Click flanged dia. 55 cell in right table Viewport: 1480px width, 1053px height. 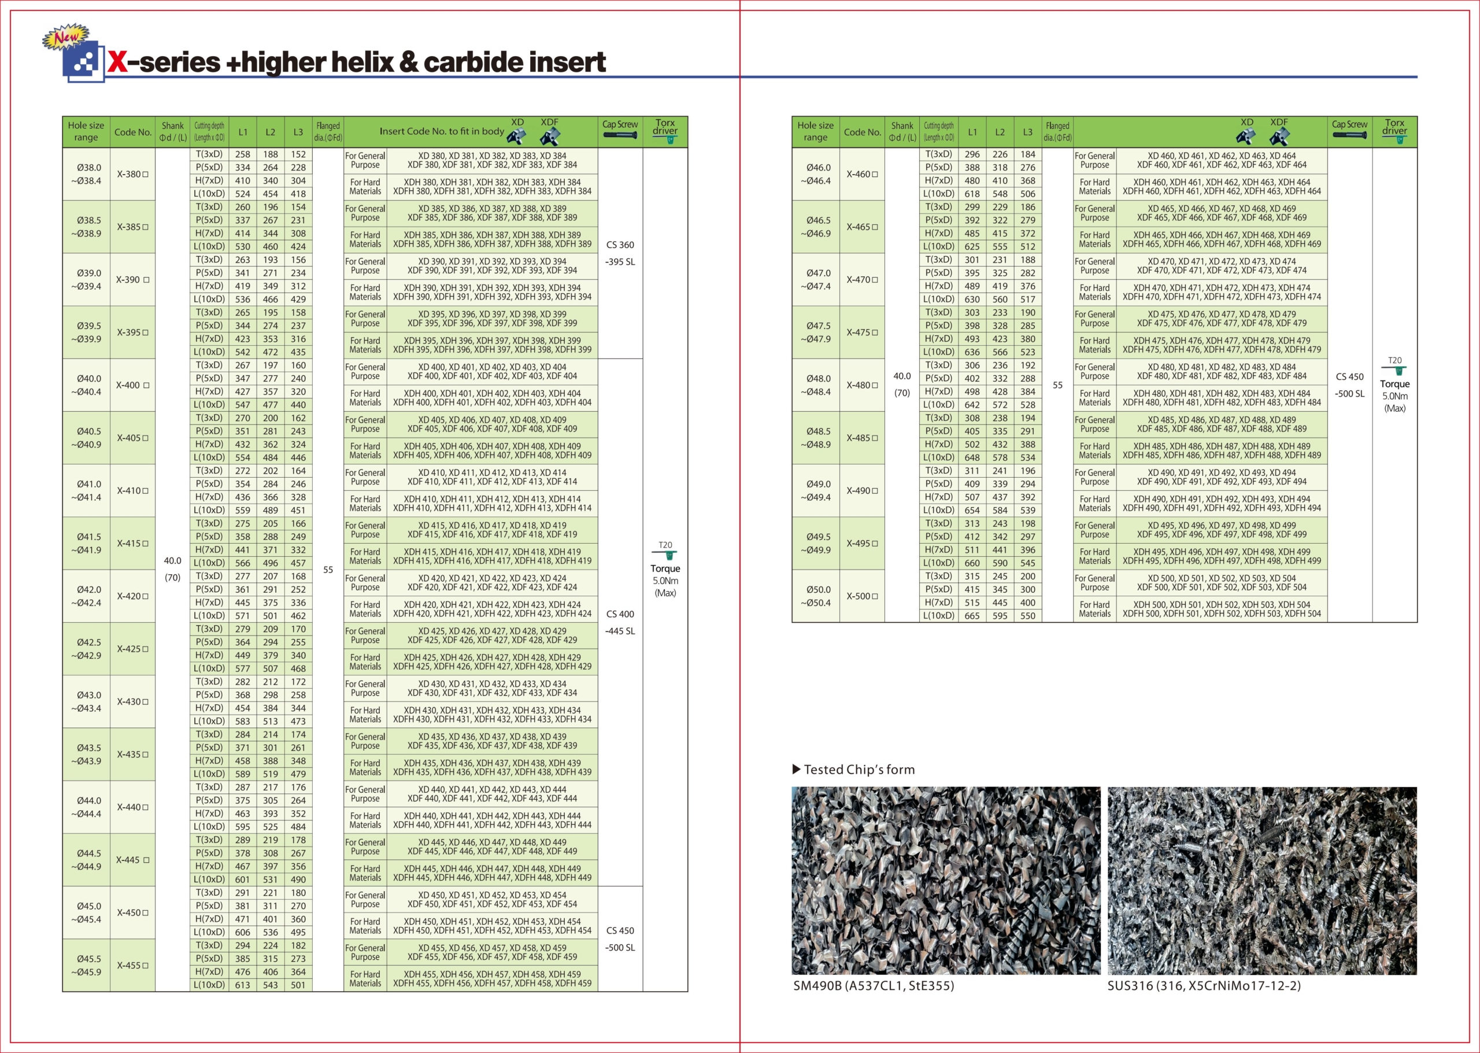[1057, 385]
